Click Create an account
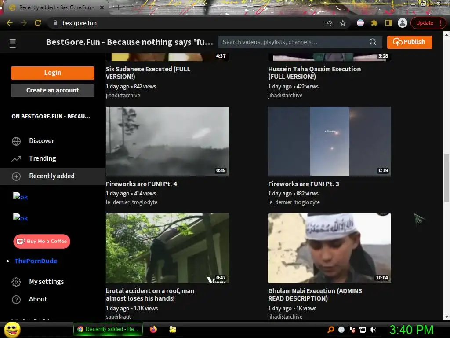This screenshot has width=450, height=338. point(53,90)
